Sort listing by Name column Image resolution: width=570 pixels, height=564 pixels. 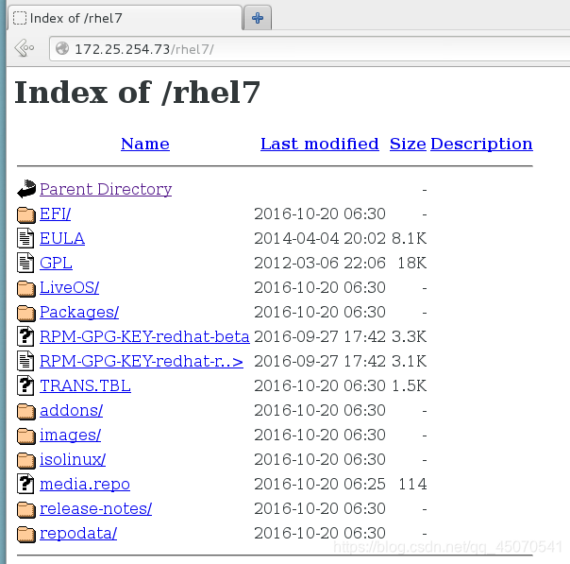pos(145,144)
